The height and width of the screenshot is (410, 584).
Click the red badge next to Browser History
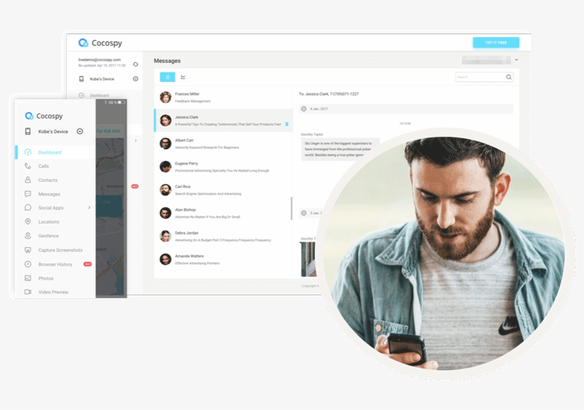point(88,264)
